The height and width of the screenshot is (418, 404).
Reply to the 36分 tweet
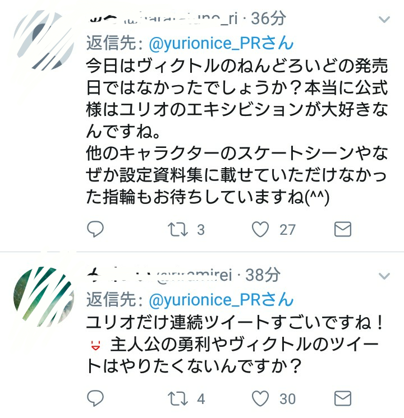coord(95,229)
